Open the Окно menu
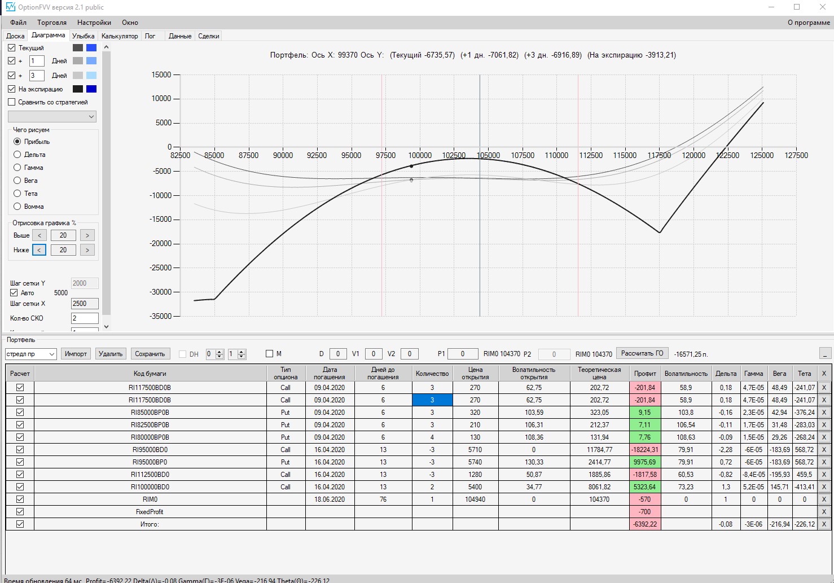The height and width of the screenshot is (583, 834). (x=130, y=23)
